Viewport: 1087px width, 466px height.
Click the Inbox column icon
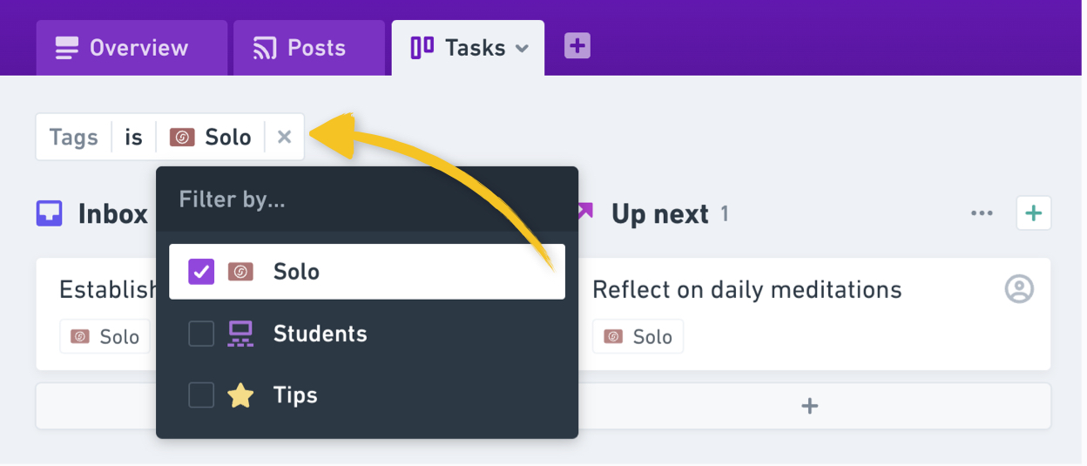pos(50,213)
